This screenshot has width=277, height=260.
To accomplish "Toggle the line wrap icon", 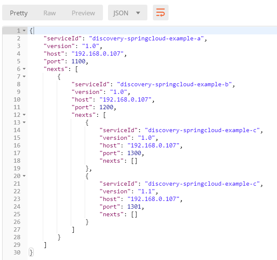I will click(x=161, y=13).
